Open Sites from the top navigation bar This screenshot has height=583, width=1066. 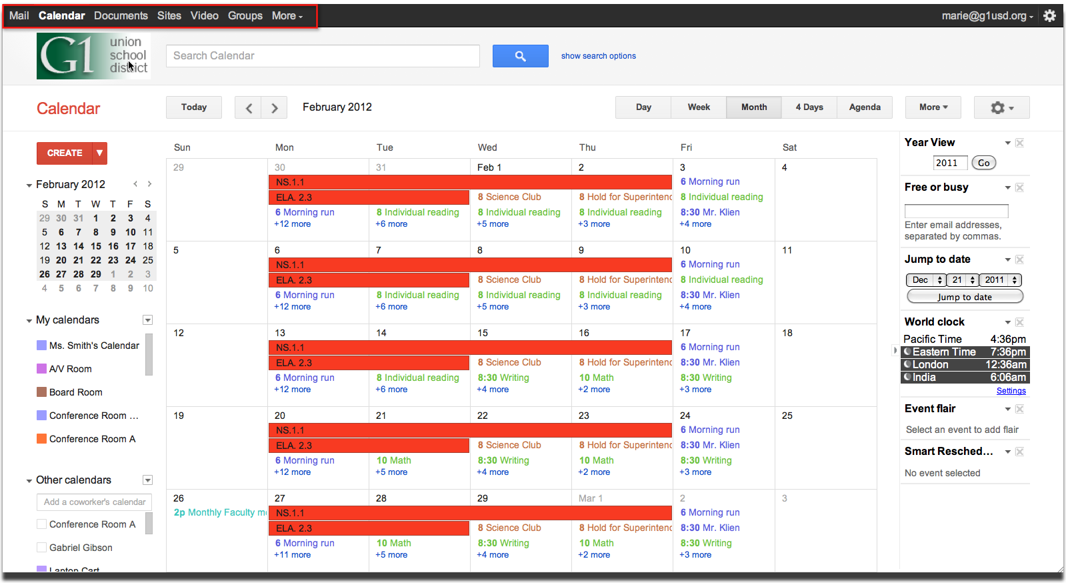click(x=169, y=16)
